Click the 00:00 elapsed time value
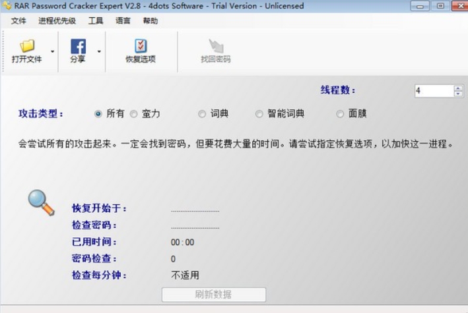 click(182, 242)
